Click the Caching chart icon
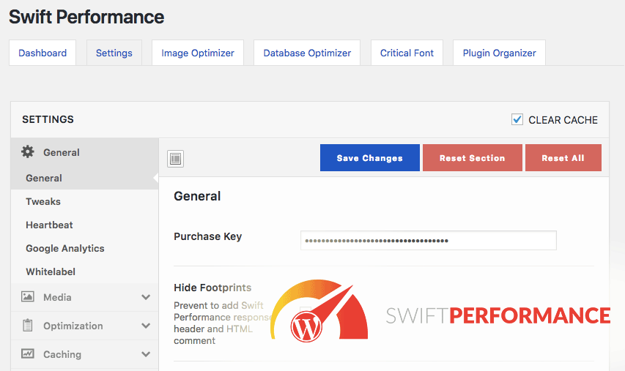The image size is (625, 371). click(28, 354)
